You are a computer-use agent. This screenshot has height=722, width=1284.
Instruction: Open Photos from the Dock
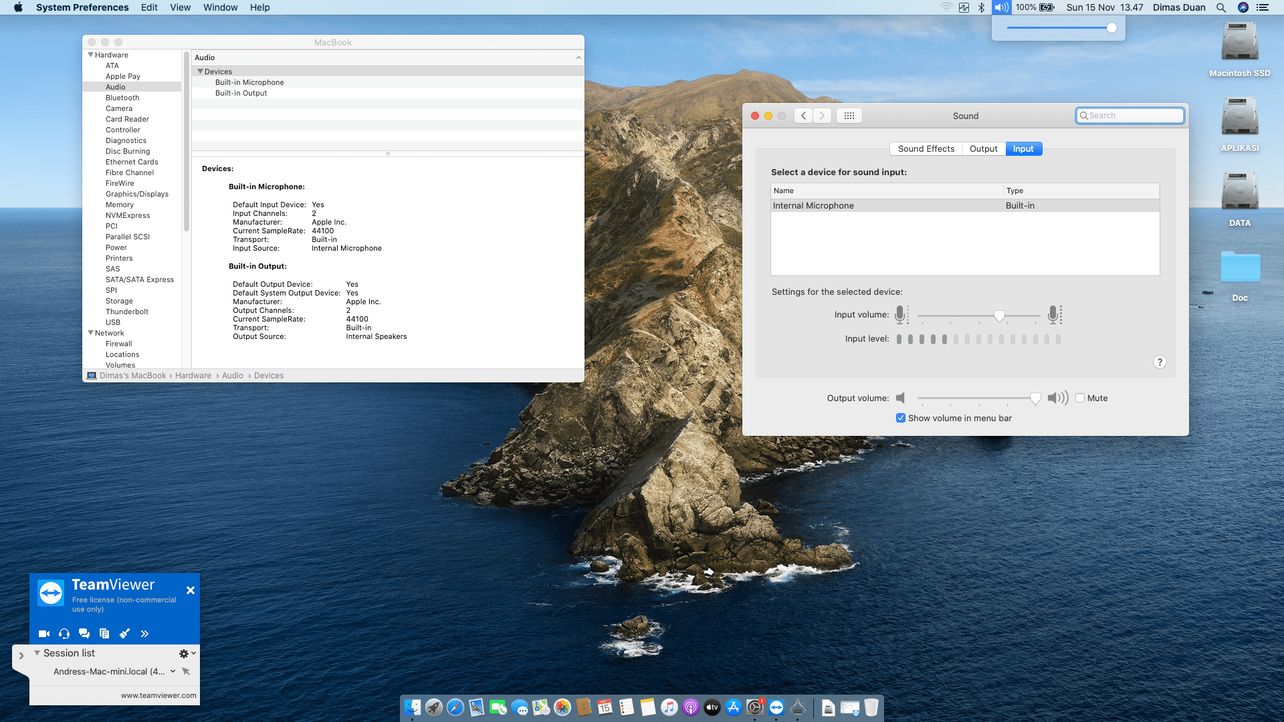click(562, 707)
